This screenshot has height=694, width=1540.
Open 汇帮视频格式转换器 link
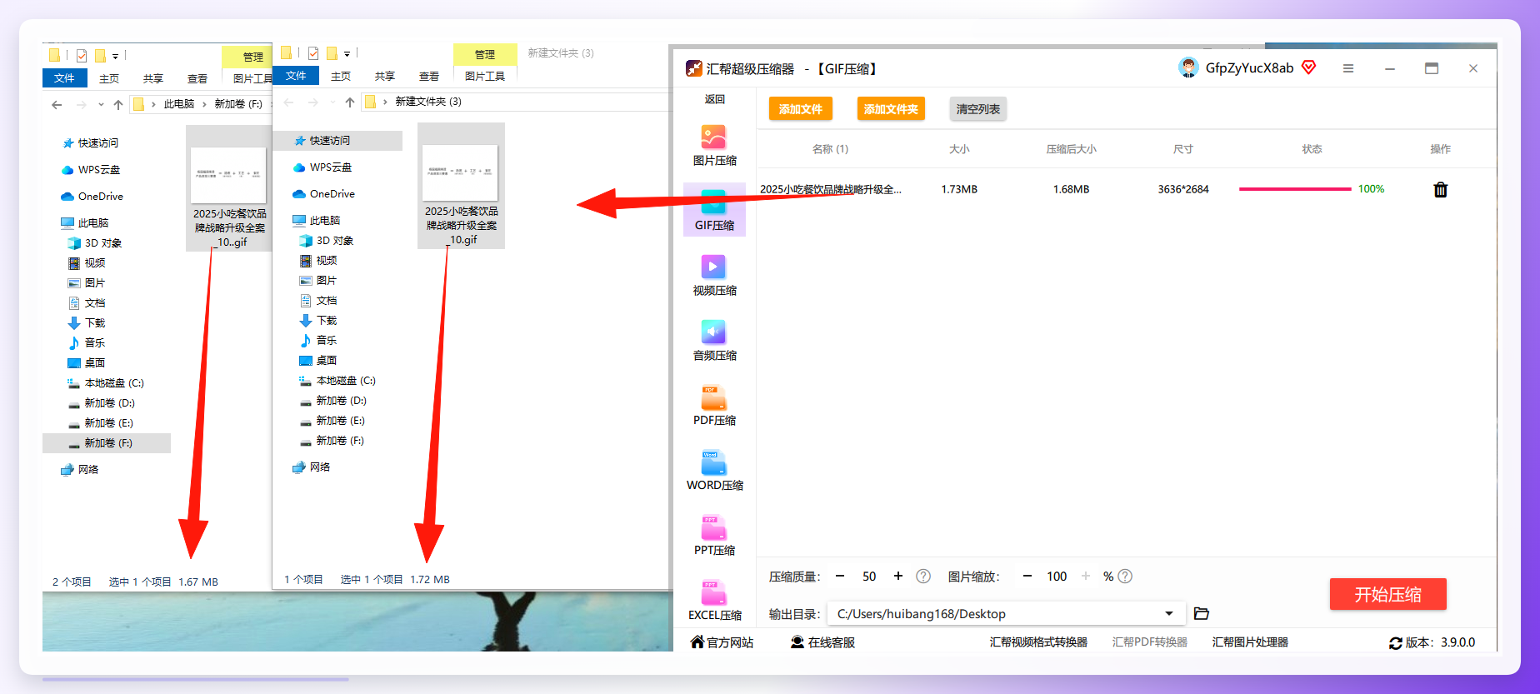[1038, 642]
